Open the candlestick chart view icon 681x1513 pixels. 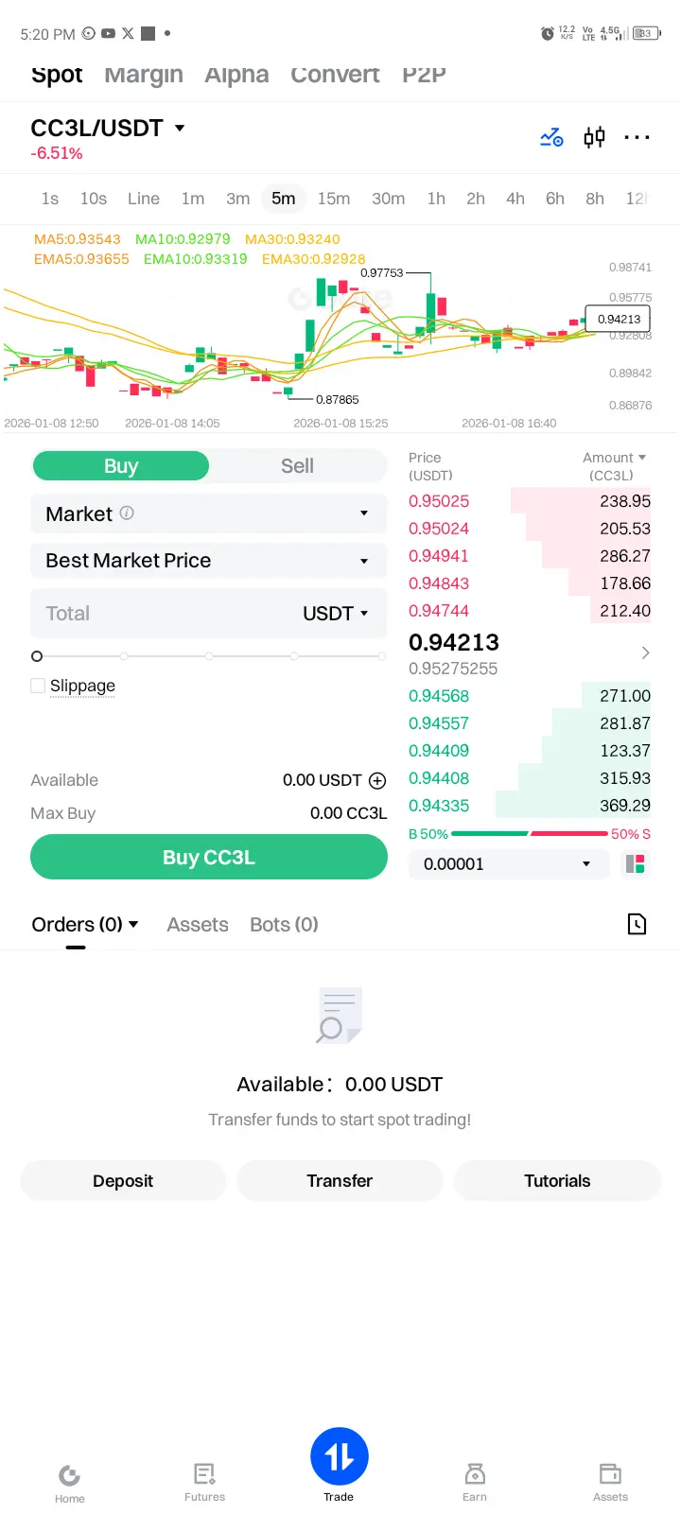[x=594, y=138]
